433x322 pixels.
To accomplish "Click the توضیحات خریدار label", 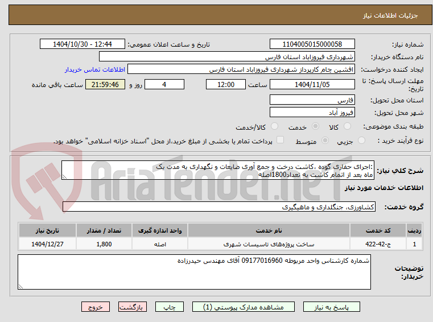I will (x=409, y=273).
